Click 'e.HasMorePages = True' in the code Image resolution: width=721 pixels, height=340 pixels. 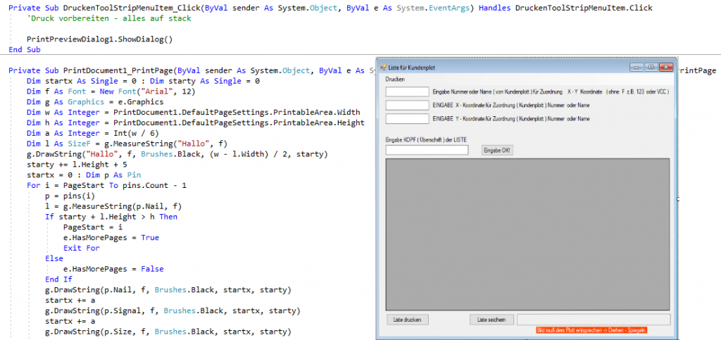111,237
